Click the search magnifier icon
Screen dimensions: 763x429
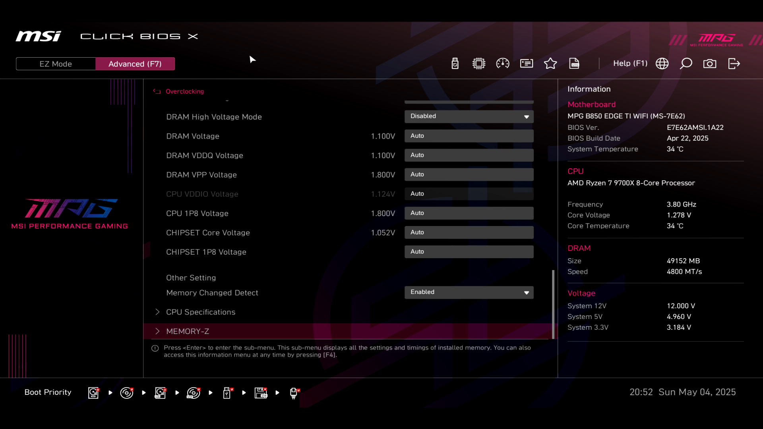click(x=686, y=64)
